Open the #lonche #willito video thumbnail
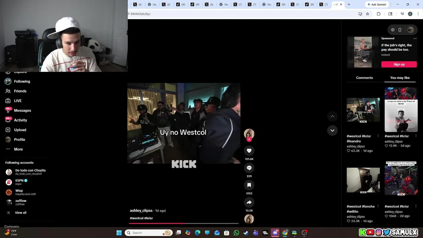The height and width of the screenshot is (238, 423). coord(363,181)
